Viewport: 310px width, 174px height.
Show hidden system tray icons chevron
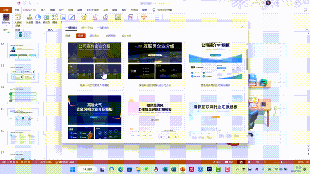pyautogui.click(x=237, y=169)
